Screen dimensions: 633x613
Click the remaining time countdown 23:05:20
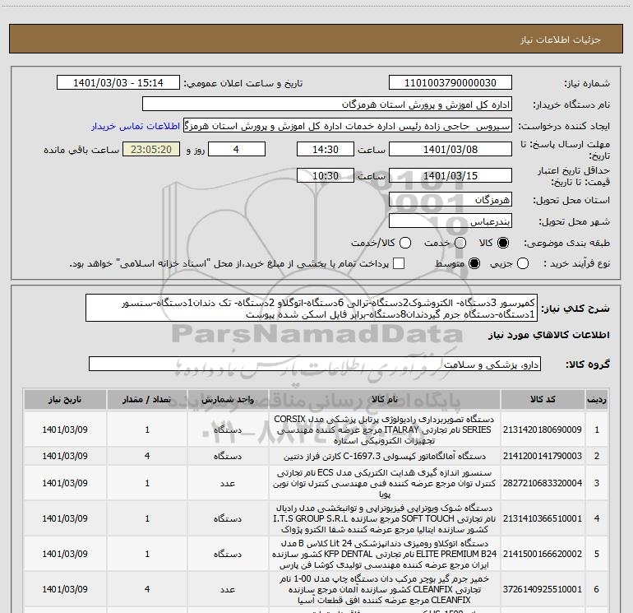click(x=151, y=150)
